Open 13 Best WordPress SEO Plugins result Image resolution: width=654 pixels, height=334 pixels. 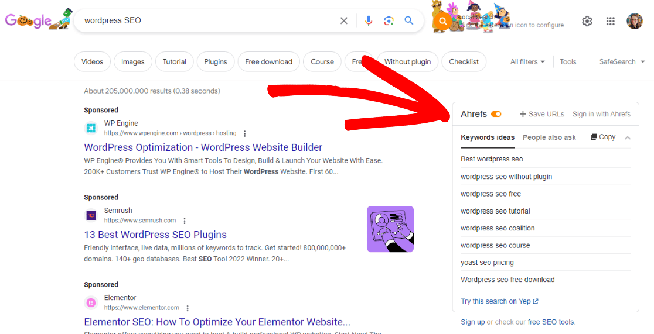155,235
